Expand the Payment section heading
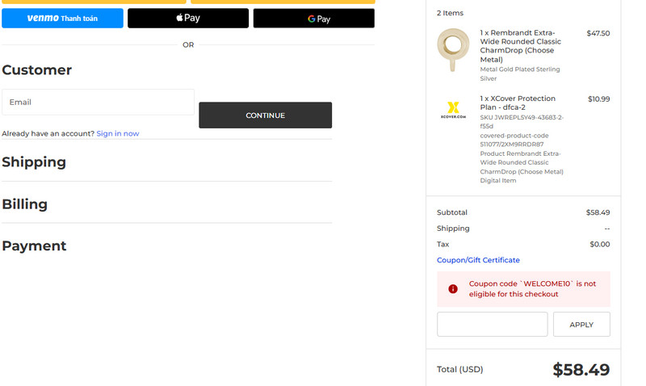Viewport: 646px width, 386px height. click(x=34, y=246)
